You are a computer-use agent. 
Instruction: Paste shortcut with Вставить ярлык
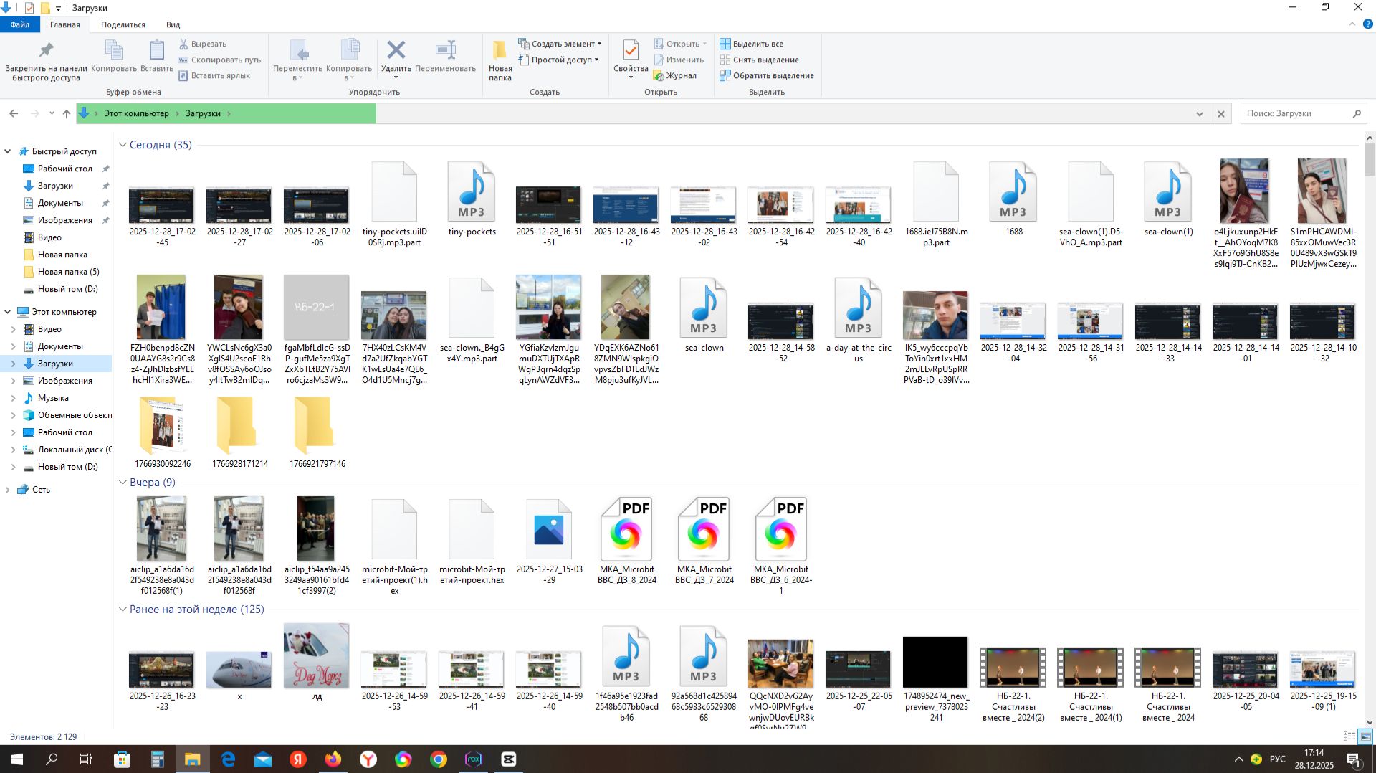pyautogui.click(x=214, y=75)
